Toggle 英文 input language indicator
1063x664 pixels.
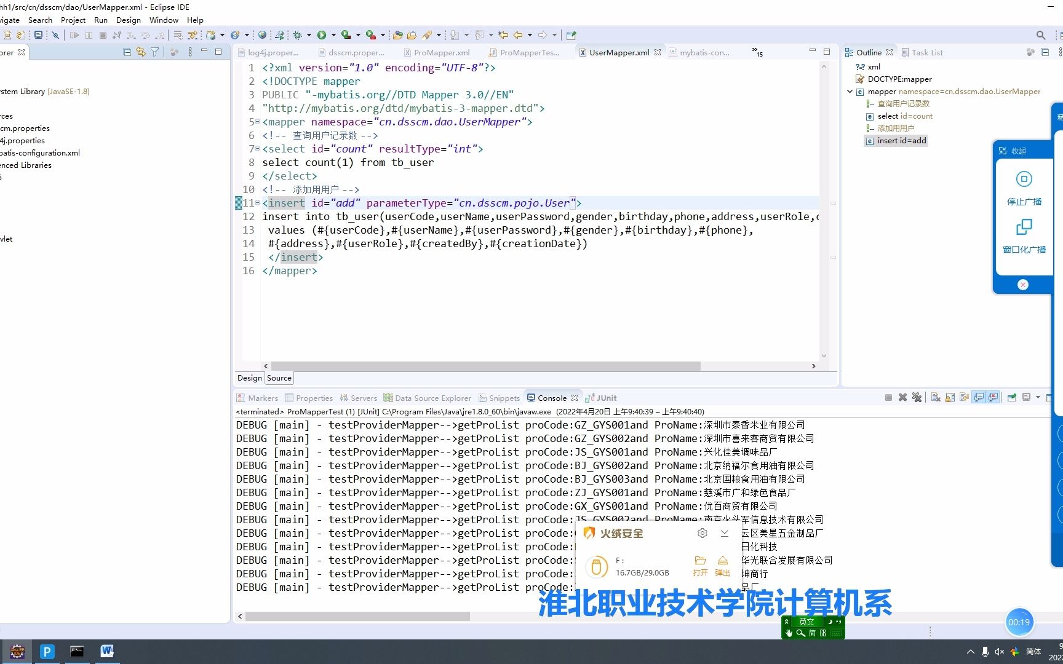point(806,622)
